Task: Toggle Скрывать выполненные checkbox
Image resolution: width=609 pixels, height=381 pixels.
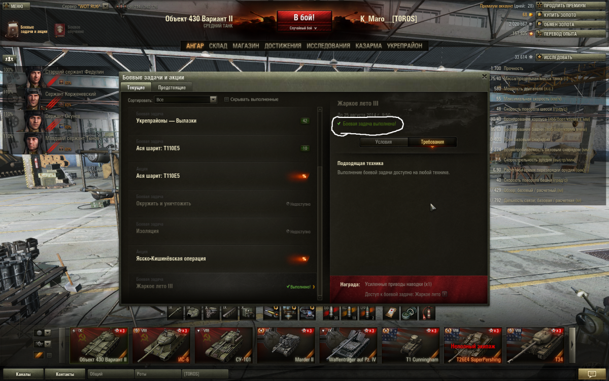Action: (x=227, y=100)
